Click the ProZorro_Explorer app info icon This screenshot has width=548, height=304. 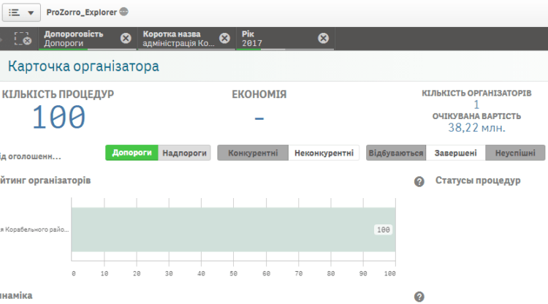click(x=123, y=12)
